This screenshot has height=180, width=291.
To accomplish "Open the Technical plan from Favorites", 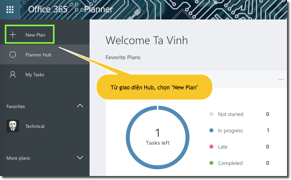I will pos(35,126).
